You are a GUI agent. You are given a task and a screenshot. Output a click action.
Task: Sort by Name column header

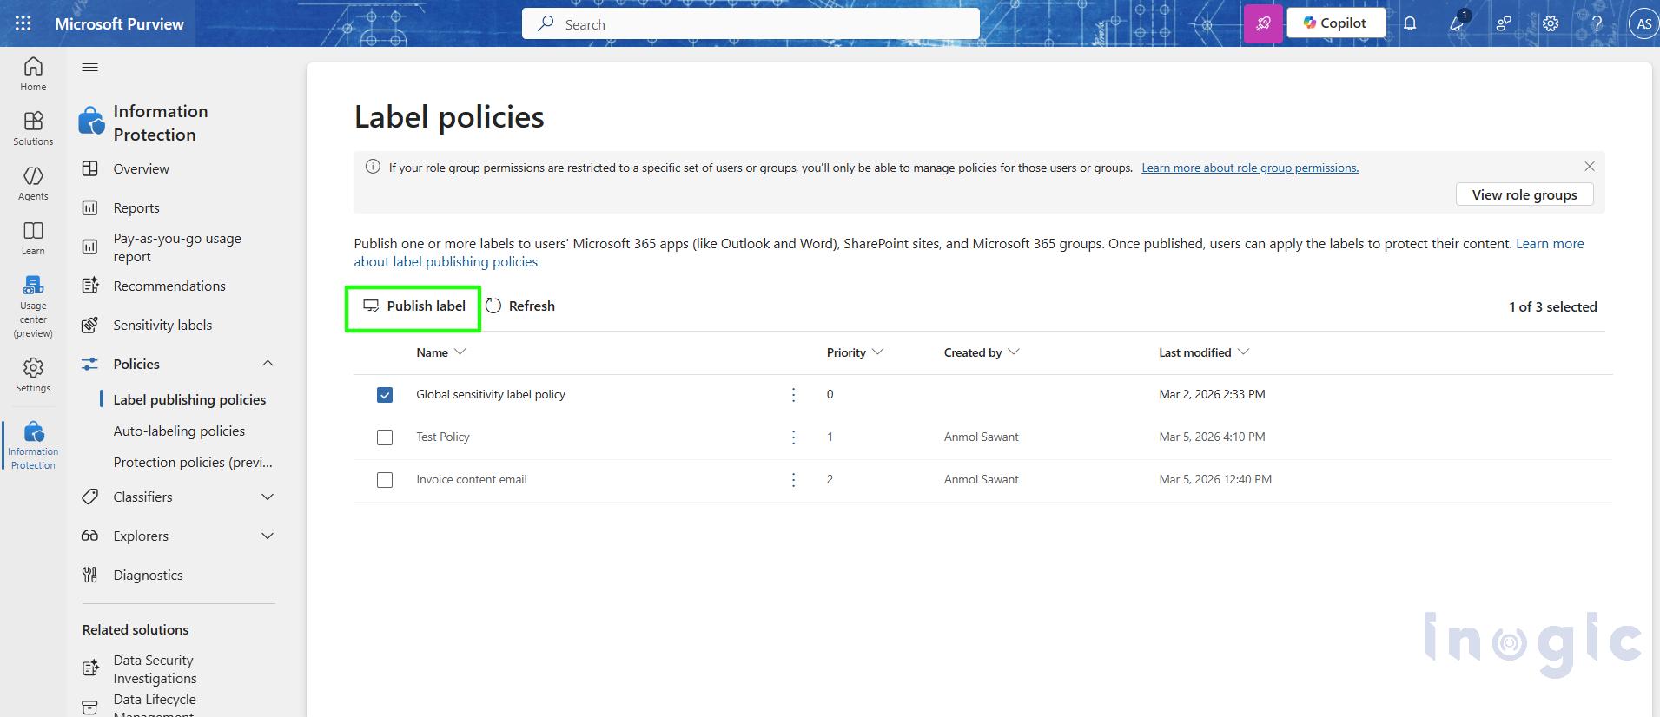pos(441,352)
